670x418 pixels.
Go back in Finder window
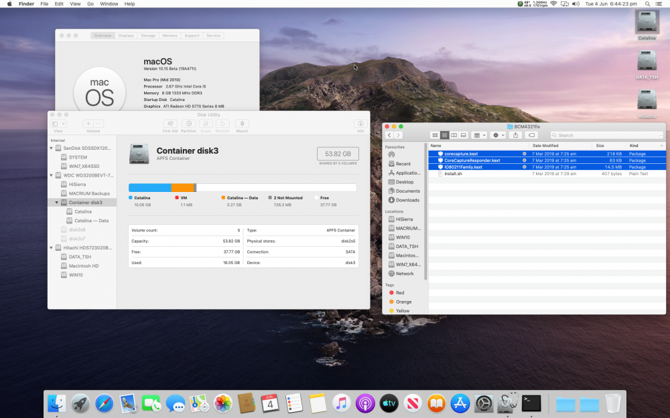coord(389,135)
